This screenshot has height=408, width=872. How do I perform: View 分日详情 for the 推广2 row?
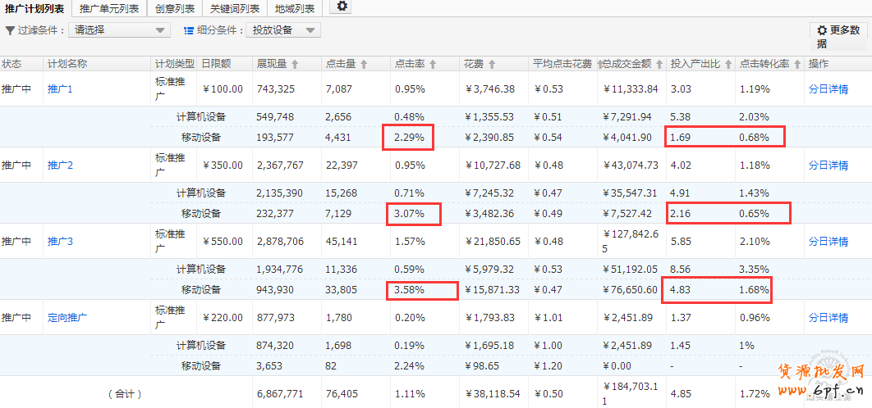[828, 165]
